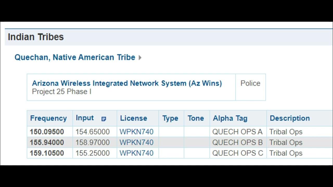Viewport: 333px width, 187px height.
Task: Select the Type column header
Action: click(170, 118)
